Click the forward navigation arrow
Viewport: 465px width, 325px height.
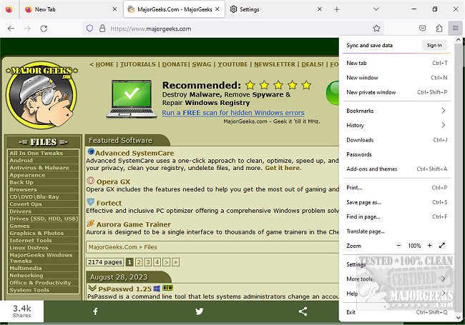coord(27,29)
